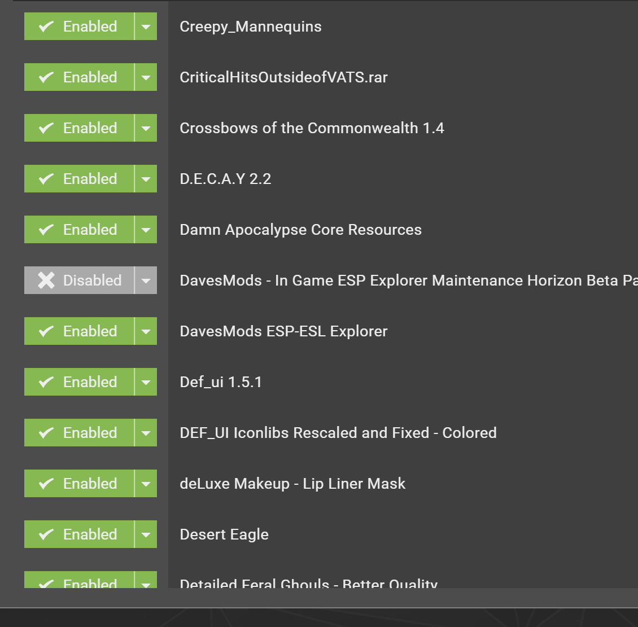The image size is (638, 627).
Task: Open dropdown for DEF_UI Iconlibs Rescaled
Action: click(146, 433)
